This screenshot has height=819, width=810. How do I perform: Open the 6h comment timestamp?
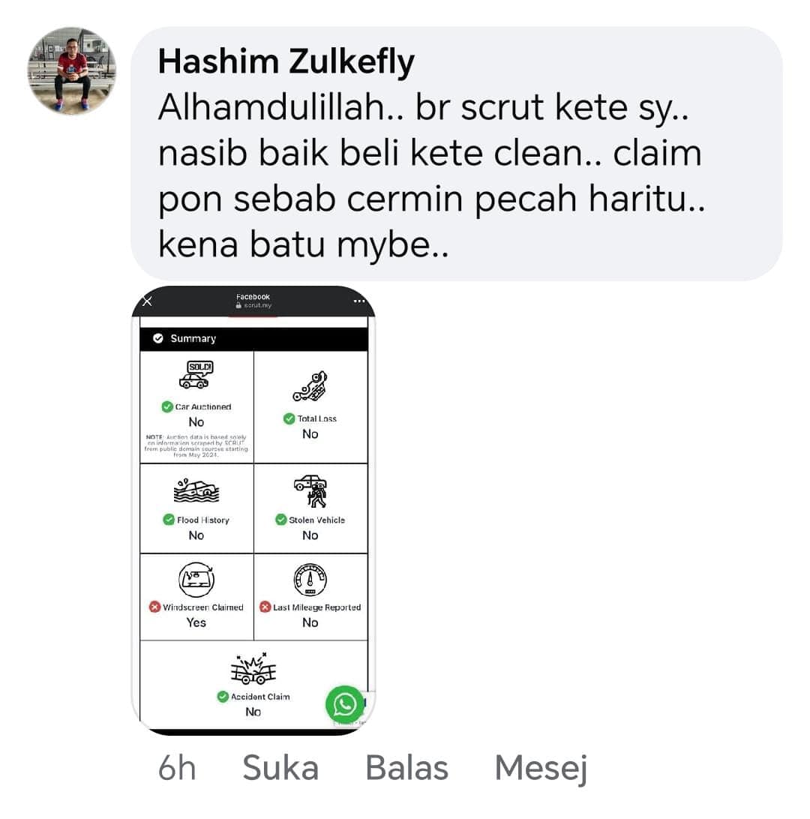(x=177, y=768)
